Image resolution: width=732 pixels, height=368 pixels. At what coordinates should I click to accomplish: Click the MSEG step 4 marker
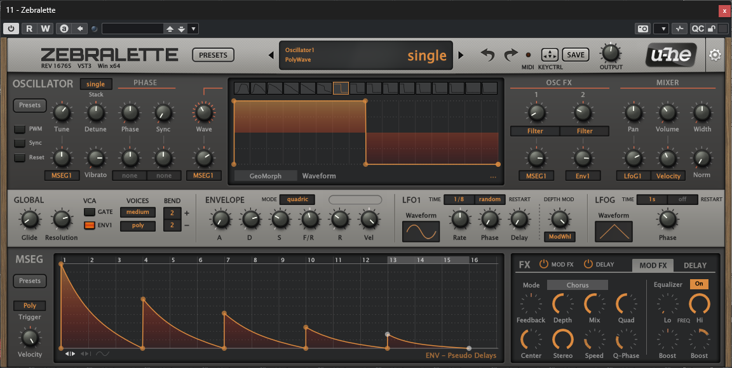pos(146,260)
